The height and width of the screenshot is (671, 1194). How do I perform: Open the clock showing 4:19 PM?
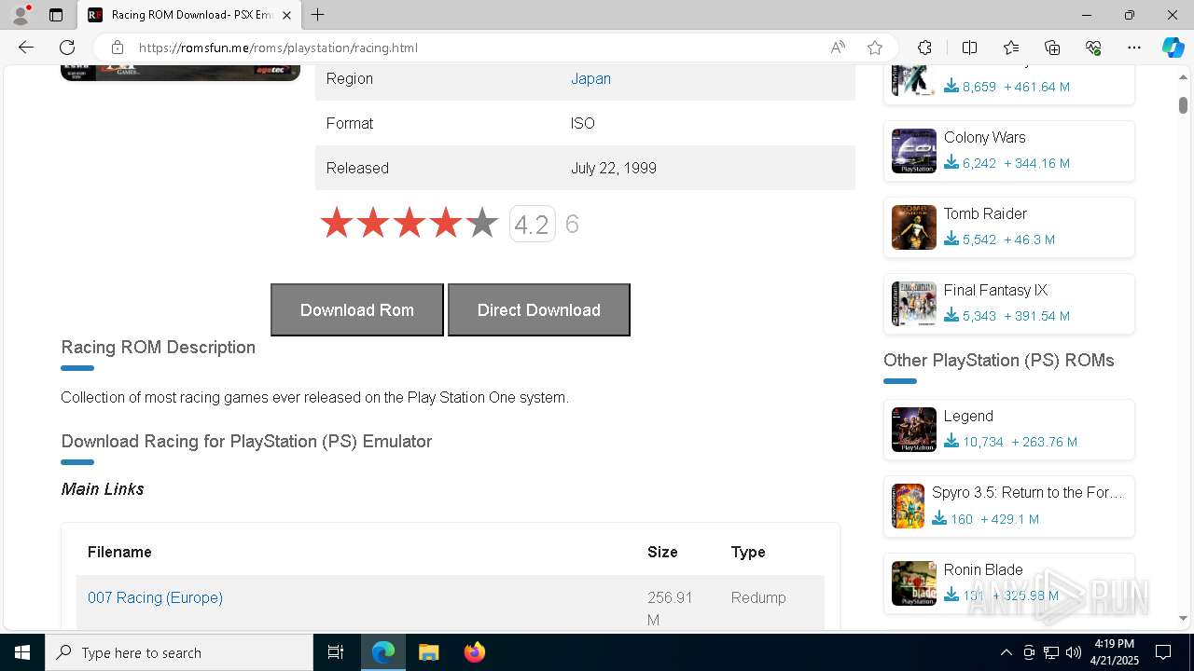tap(1114, 652)
